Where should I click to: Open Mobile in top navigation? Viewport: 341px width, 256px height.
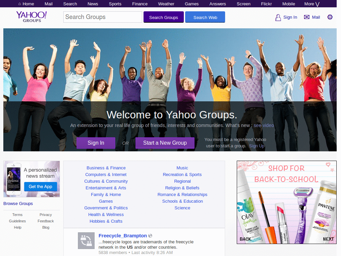(289, 4)
